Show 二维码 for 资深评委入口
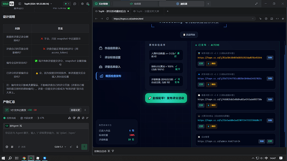The width and height of the screenshot is (287, 161). pos(211,84)
